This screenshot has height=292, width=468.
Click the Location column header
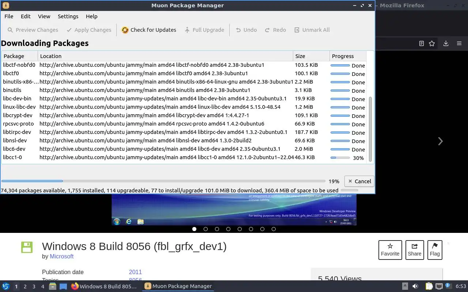(165, 56)
